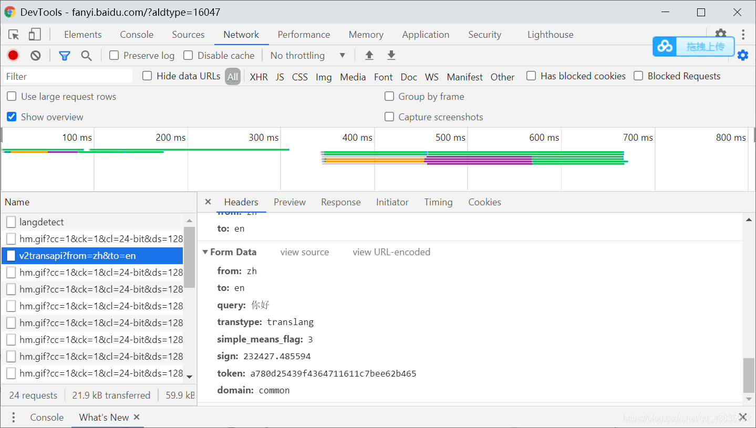Click the sign value 232427.485594

pos(277,356)
